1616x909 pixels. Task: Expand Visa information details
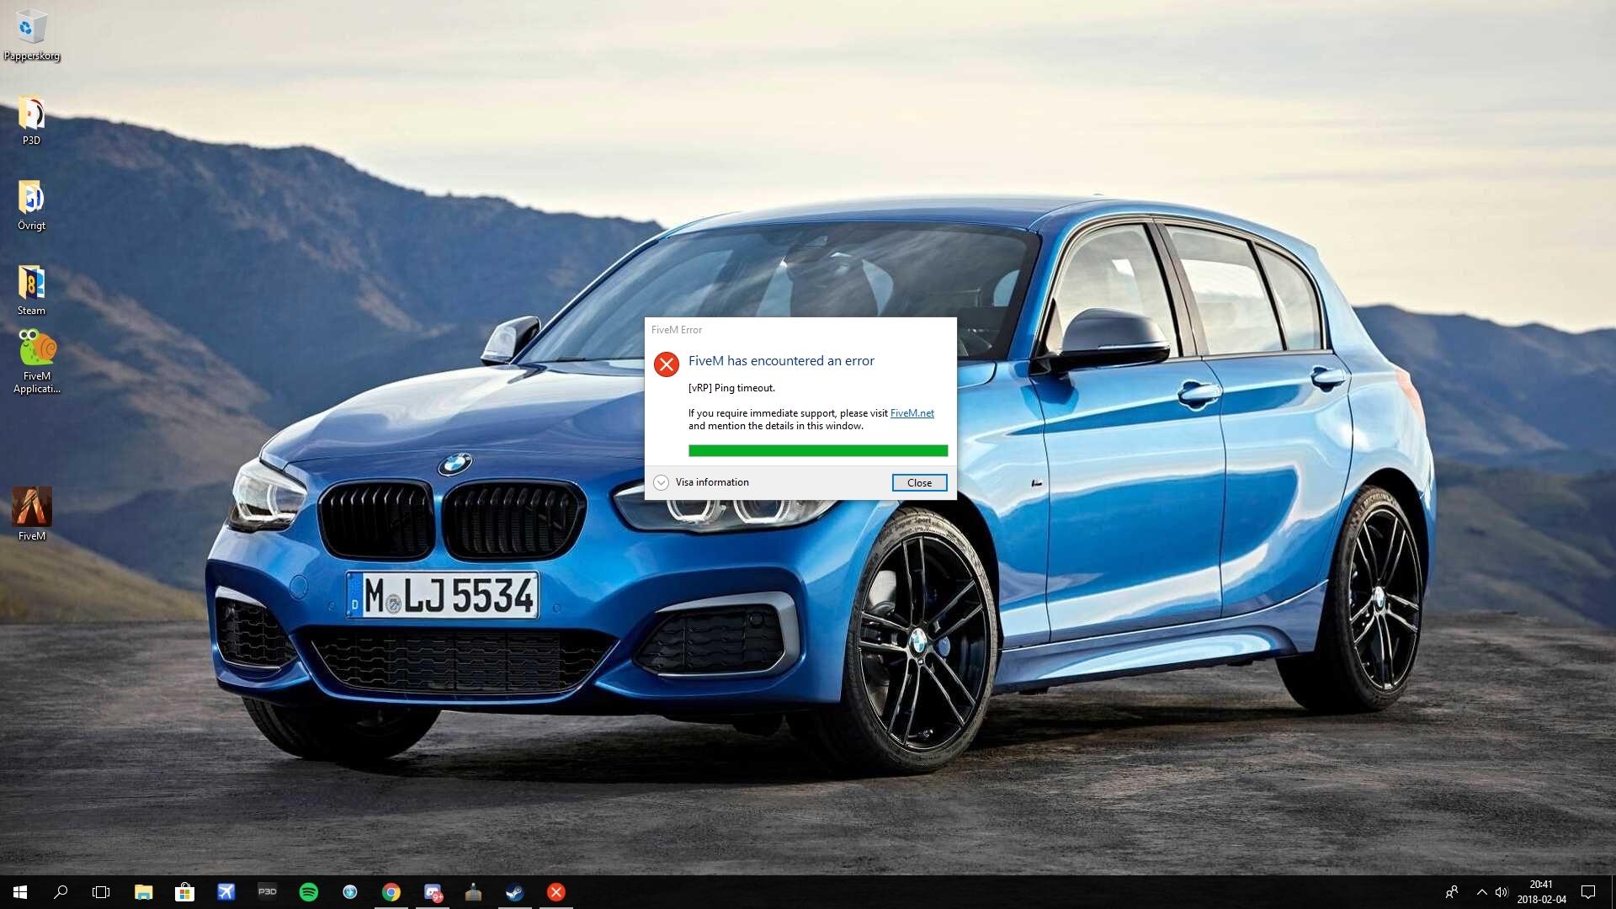pos(662,482)
